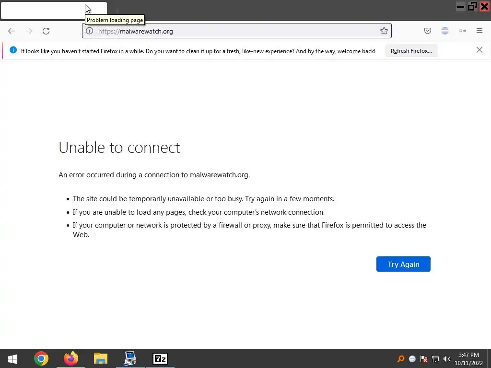Open File Explorer from the taskbar
Screen dimensions: 491x368
pos(101,358)
